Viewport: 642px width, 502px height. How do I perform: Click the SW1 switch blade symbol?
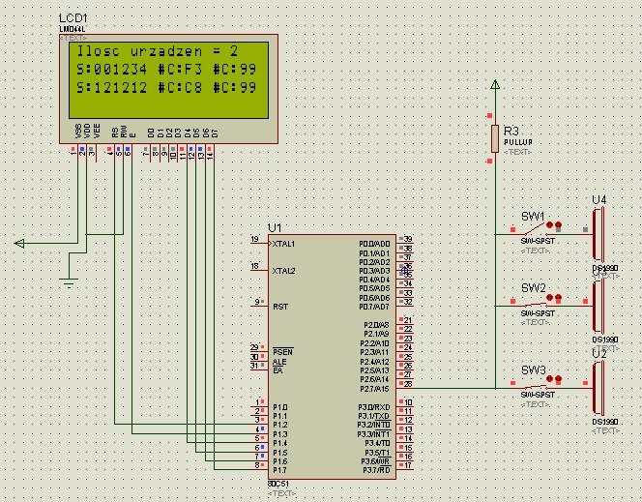click(535, 230)
